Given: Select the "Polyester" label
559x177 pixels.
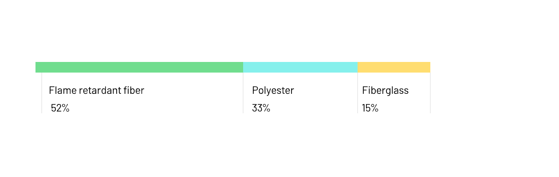Looking at the screenshot, I should pyautogui.click(x=273, y=90).
